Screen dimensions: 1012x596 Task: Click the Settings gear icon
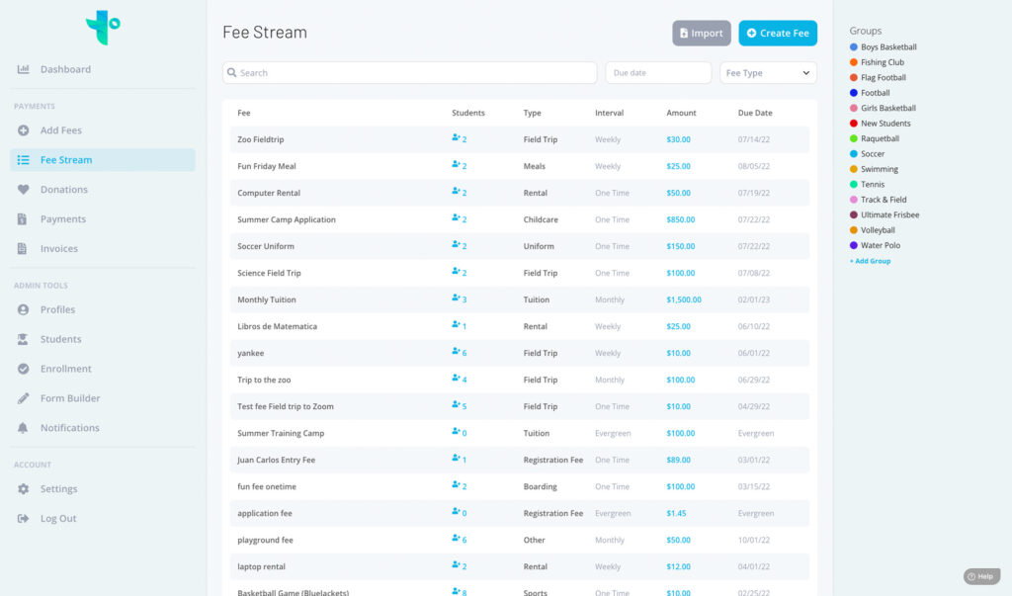24,489
